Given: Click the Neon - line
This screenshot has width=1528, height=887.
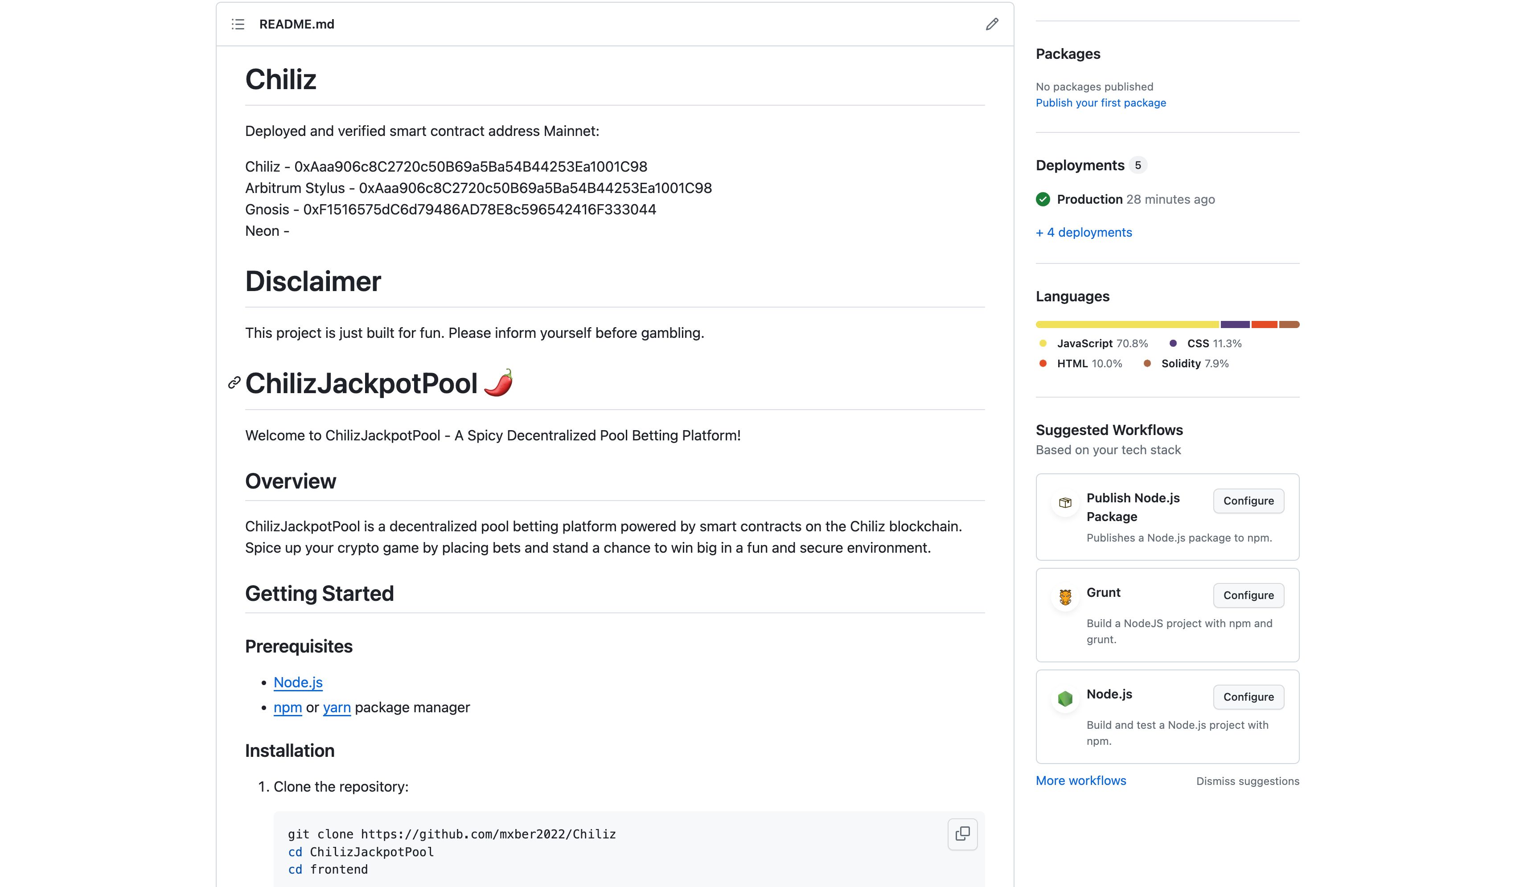Looking at the screenshot, I should click(267, 231).
